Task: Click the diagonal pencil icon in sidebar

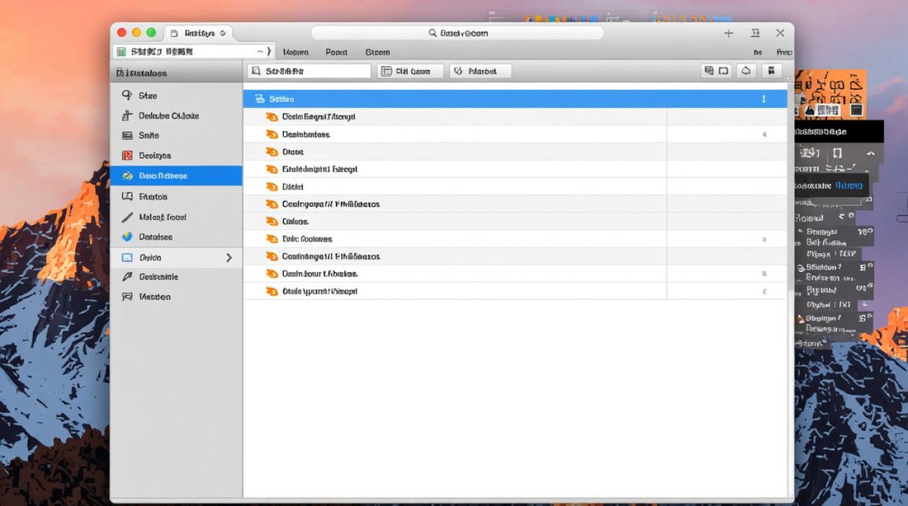Action: (x=127, y=217)
